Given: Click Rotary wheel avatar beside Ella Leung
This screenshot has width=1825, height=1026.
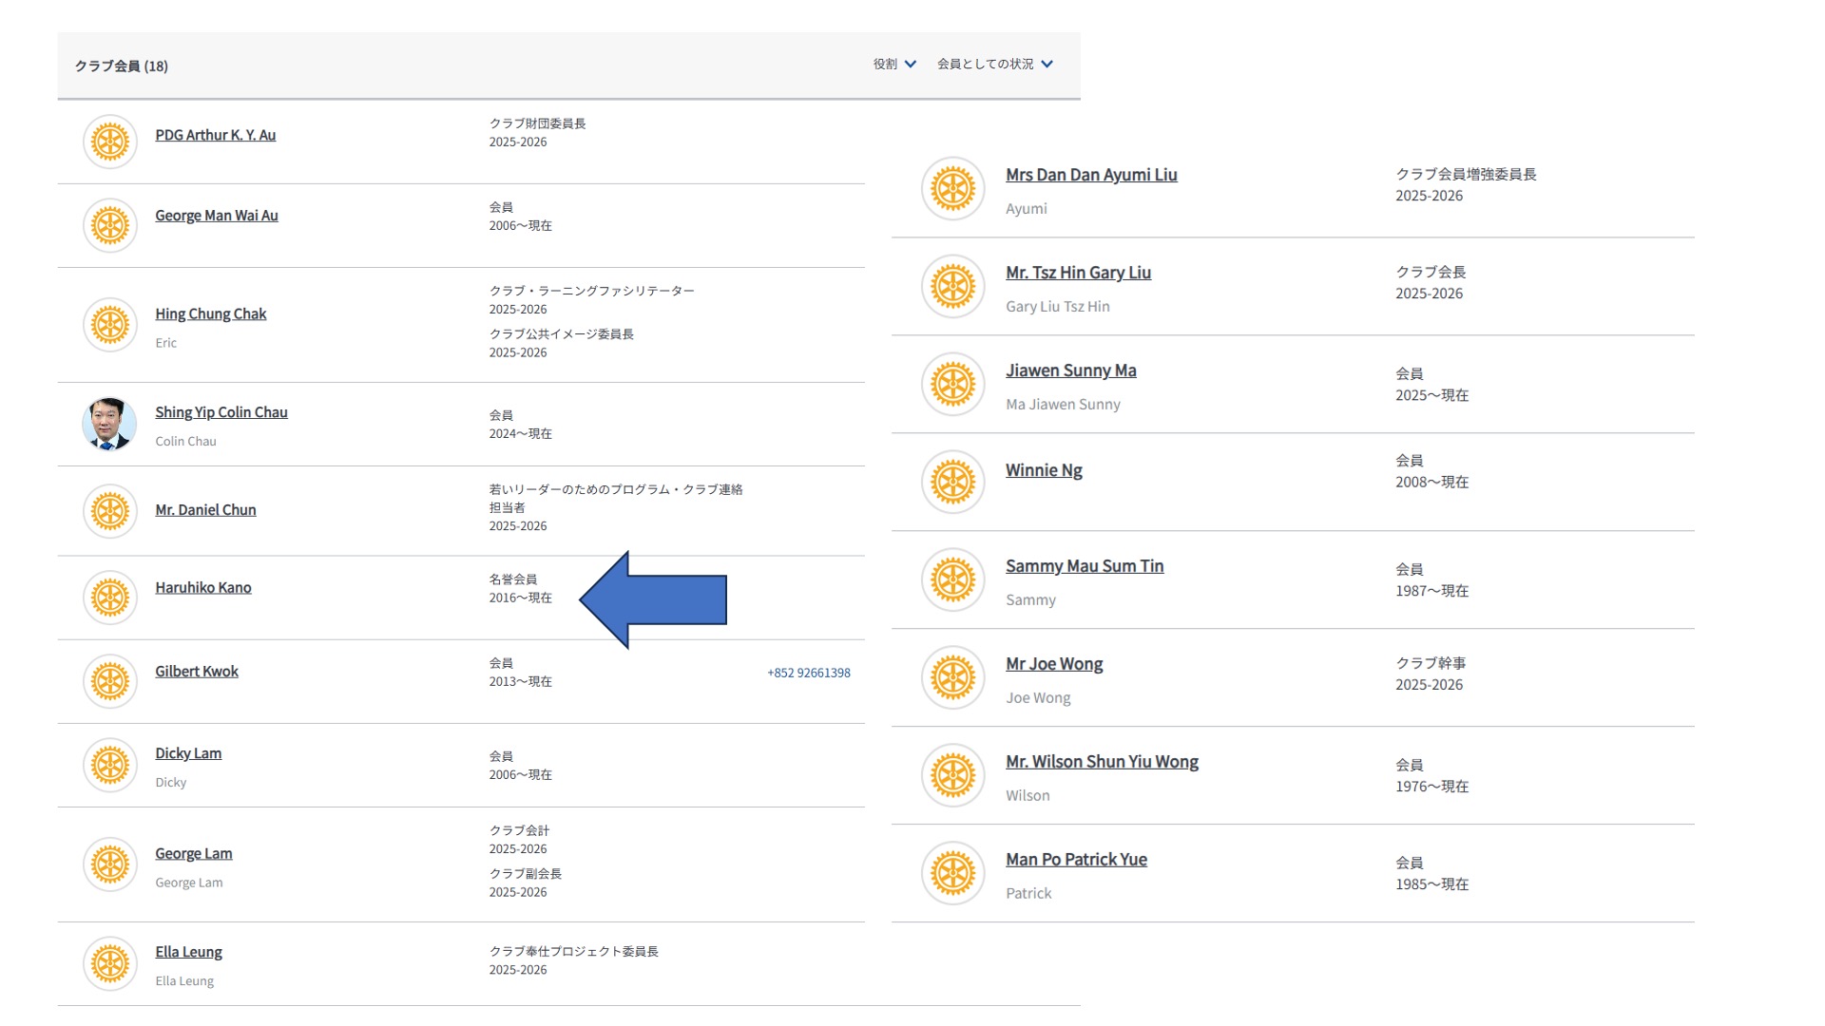Looking at the screenshot, I should click(110, 963).
